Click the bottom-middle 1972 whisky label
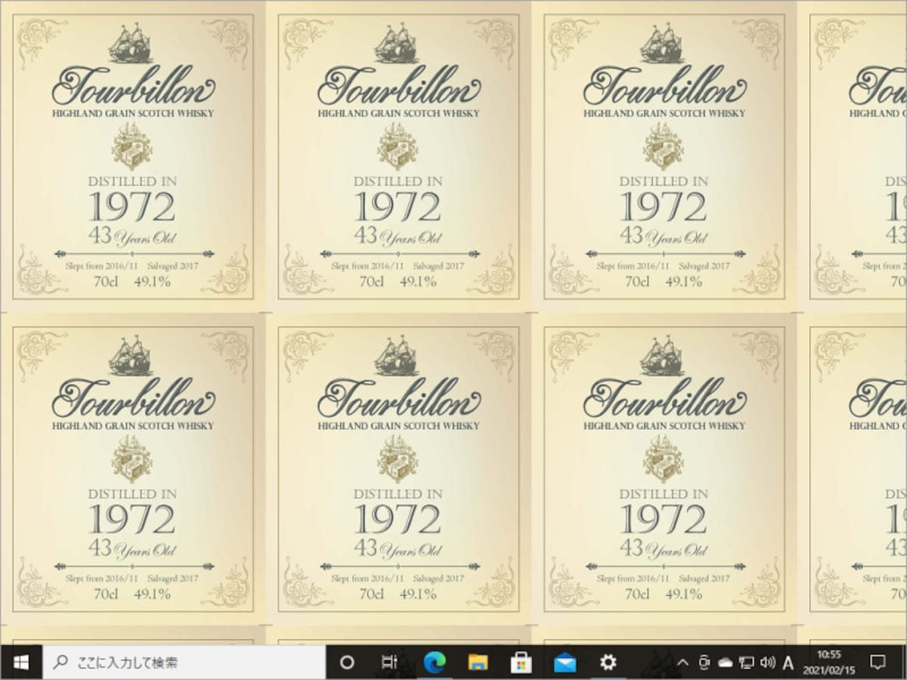Image resolution: width=907 pixels, height=680 pixels. [x=398, y=469]
